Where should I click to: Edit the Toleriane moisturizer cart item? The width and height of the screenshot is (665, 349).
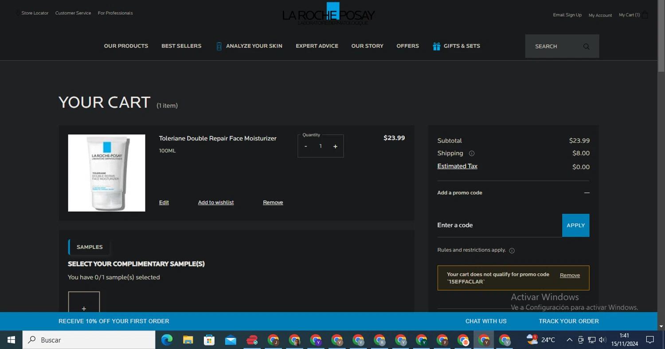[164, 202]
